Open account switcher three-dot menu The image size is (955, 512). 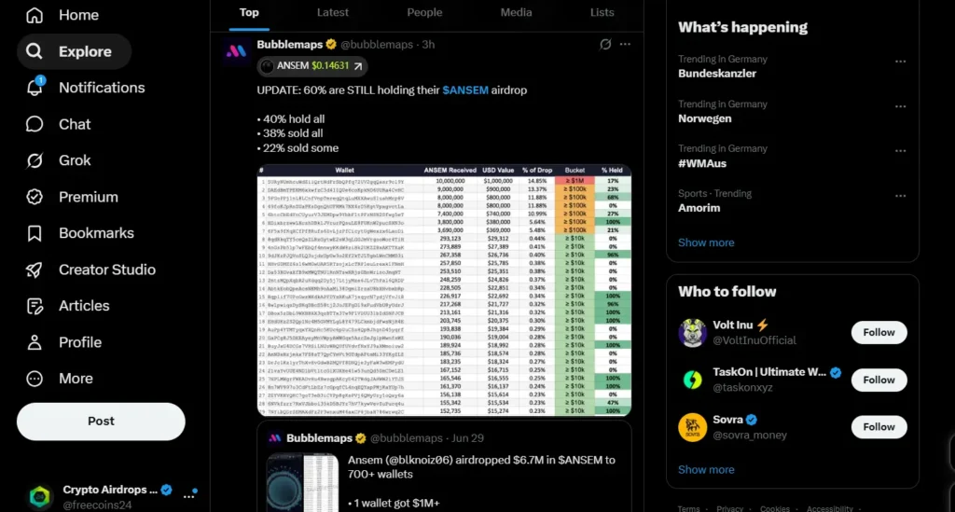point(190,495)
